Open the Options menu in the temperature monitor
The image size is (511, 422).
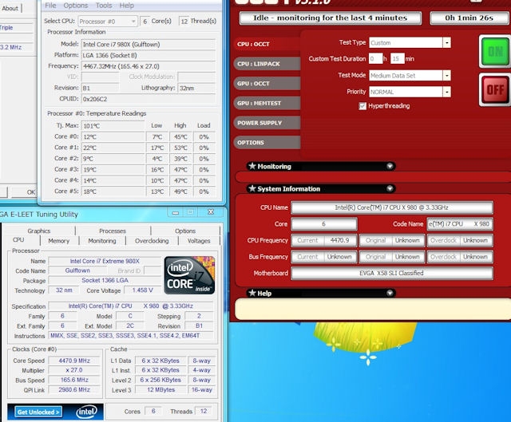coord(76,6)
